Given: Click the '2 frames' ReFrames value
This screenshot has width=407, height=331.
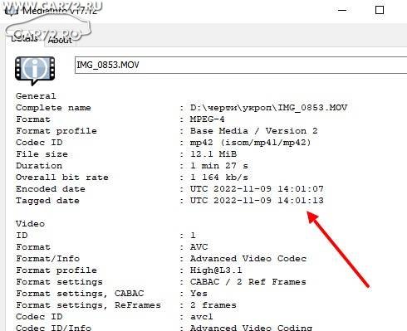Looking at the screenshot, I should tap(213, 305).
